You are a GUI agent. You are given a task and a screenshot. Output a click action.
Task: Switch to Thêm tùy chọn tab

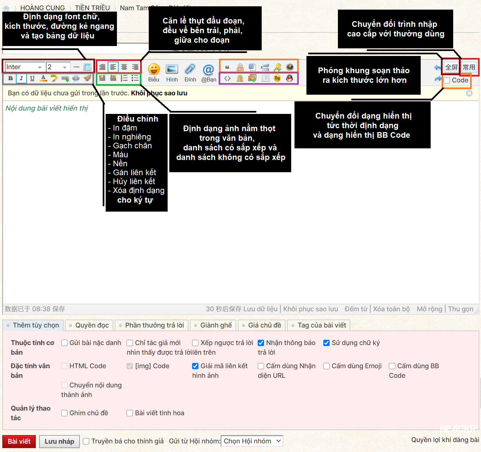[33, 325]
